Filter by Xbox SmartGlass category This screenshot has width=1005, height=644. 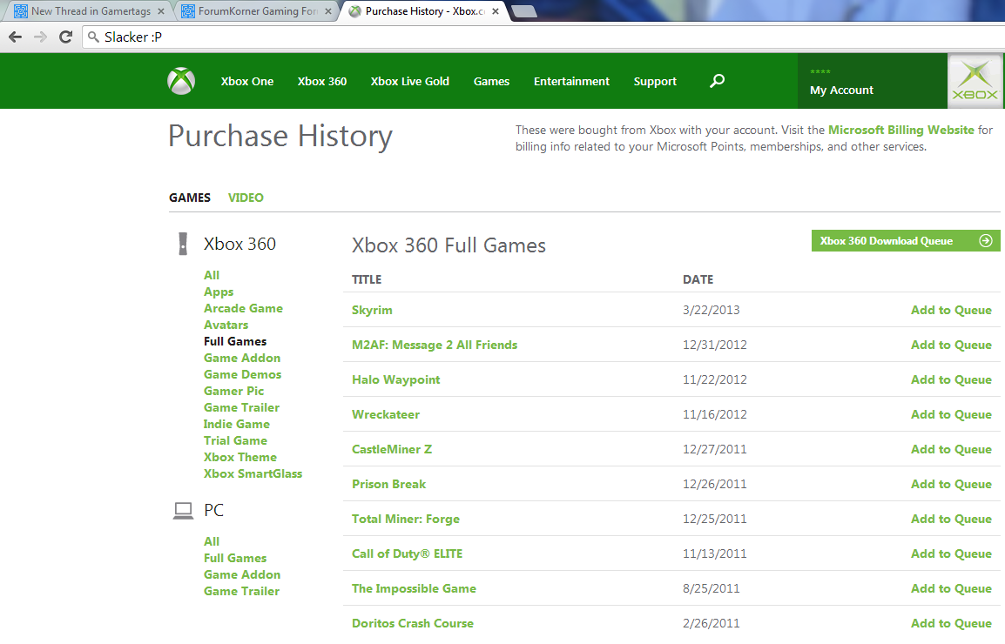click(x=253, y=473)
